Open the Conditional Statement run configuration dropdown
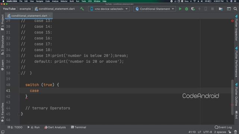 click(x=155, y=9)
